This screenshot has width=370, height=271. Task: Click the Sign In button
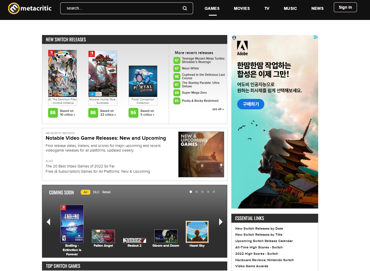[x=345, y=8]
